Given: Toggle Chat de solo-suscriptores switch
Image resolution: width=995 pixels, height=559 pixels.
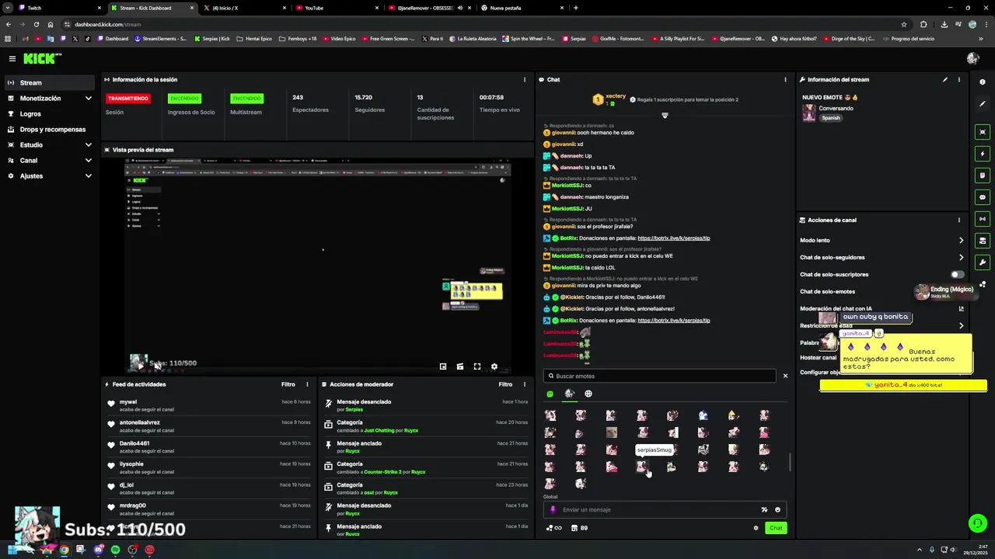Looking at the screenshot, I should click(958, 274).
